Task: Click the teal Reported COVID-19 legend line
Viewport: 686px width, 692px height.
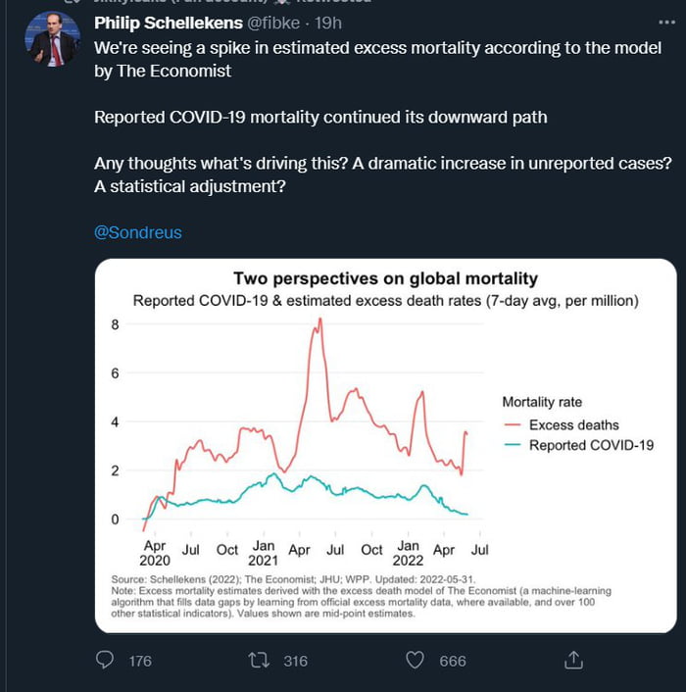Action: [511, 445]
